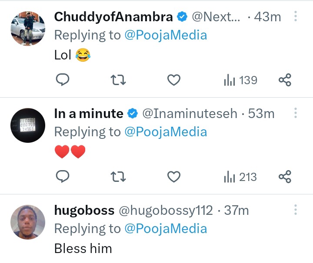Image resolution: width=313 pixels, height=263 pixels.
Task: Open more options for hugoboss's tweet
Action: [x=296, y=210]
